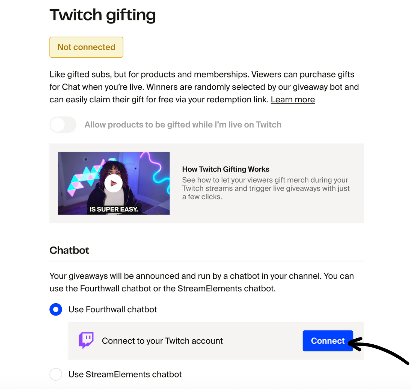Click the How Twitch Gifting Works title text
The width and height of the screenshot is (410, 389).
click(x=226, y=169)
